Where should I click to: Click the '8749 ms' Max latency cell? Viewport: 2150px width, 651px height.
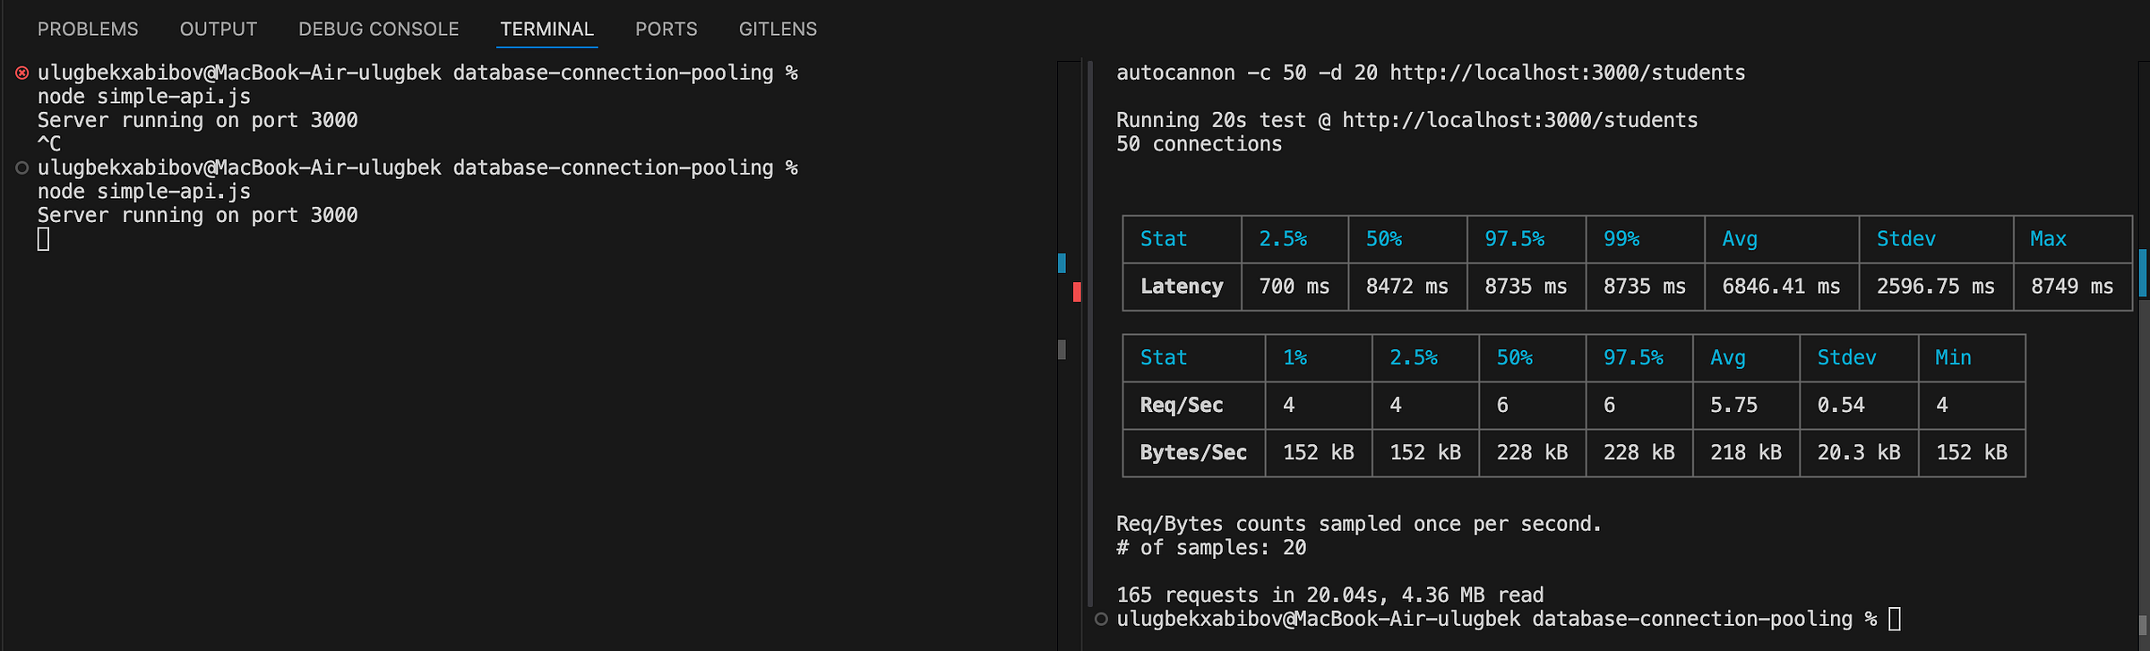click(x=2072, y=287)
